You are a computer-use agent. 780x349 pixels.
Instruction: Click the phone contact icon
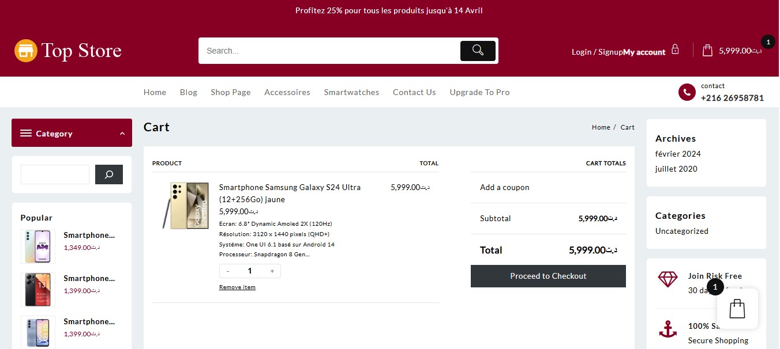pyautogui.click(x=687, y=92)
